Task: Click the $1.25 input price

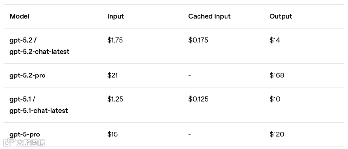Action: (115, 99)
